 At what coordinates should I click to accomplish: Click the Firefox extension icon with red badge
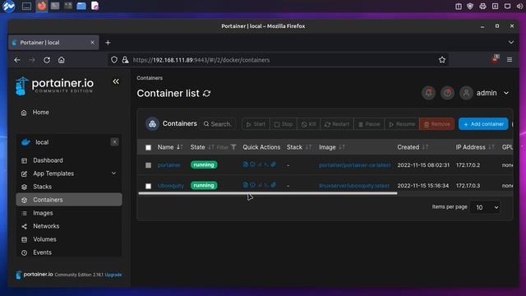(x=495, y=59)
